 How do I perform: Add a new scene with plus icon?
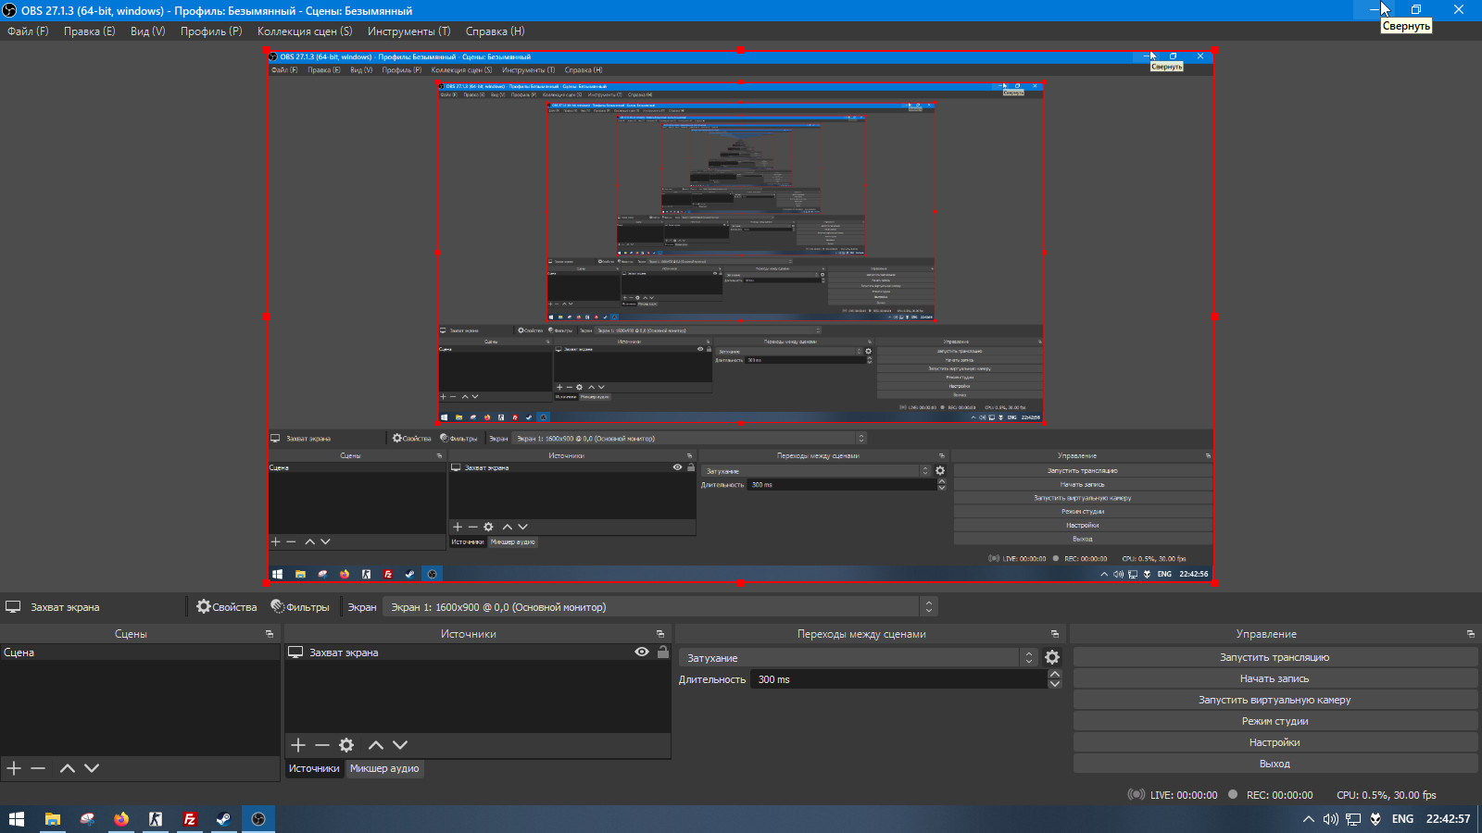click(14, 768)
